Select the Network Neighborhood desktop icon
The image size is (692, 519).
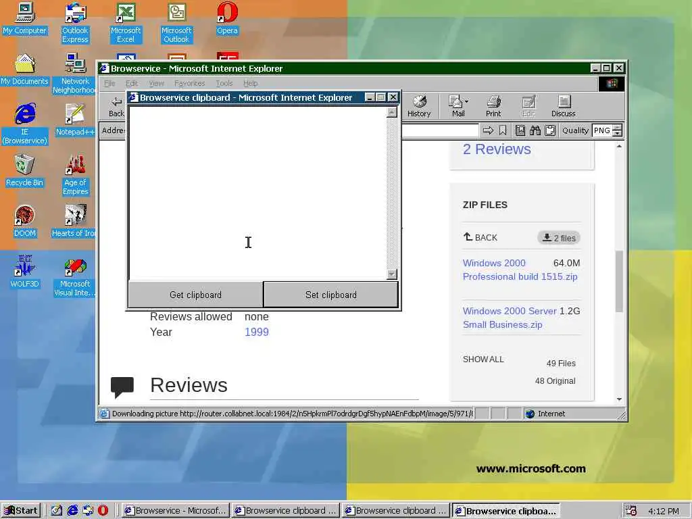(75, 73)
